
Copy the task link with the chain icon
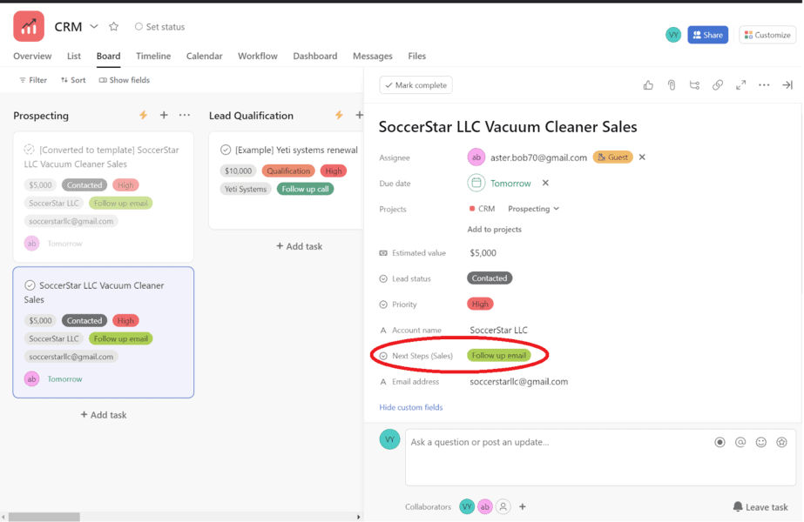click(716, 84)
